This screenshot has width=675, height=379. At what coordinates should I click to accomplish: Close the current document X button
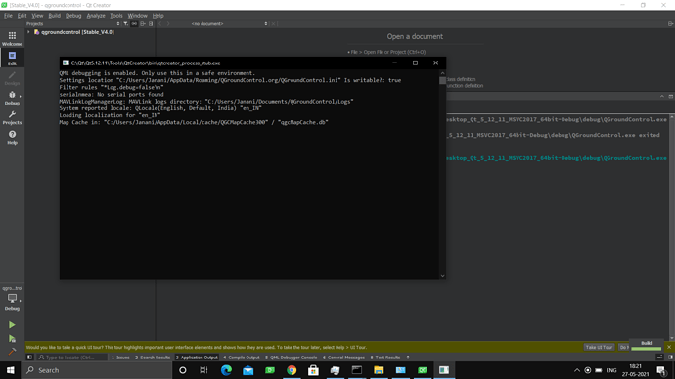point(273,24)
